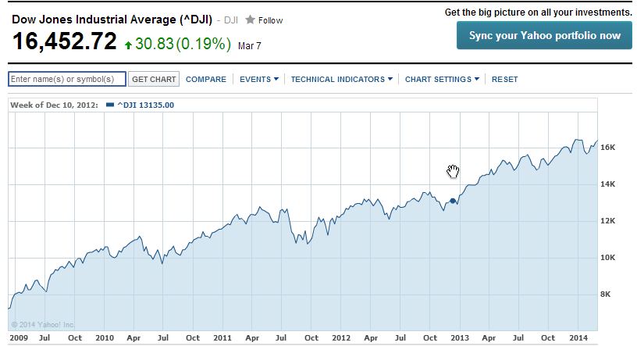Click the gray DJI ticker text beside title
Screen dimensions: 637x346
point(231,20)
